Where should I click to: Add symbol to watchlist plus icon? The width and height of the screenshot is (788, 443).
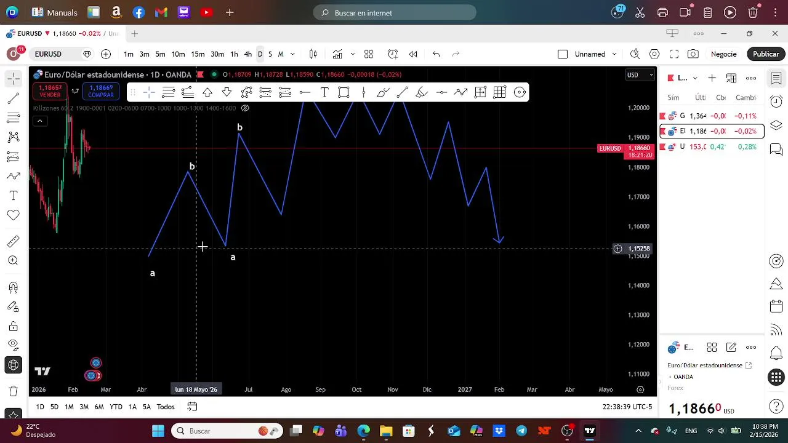point(712,78)
